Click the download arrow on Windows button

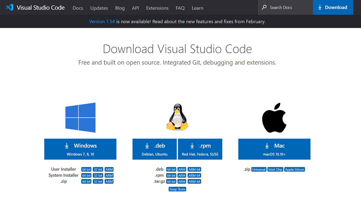(67, 145)
